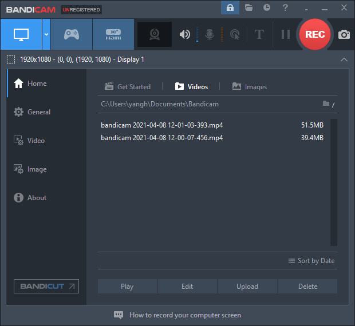The height and width of the screenshot is (326, 355).
Task: Click the video list scrollbar
Action: coord(334,182)
